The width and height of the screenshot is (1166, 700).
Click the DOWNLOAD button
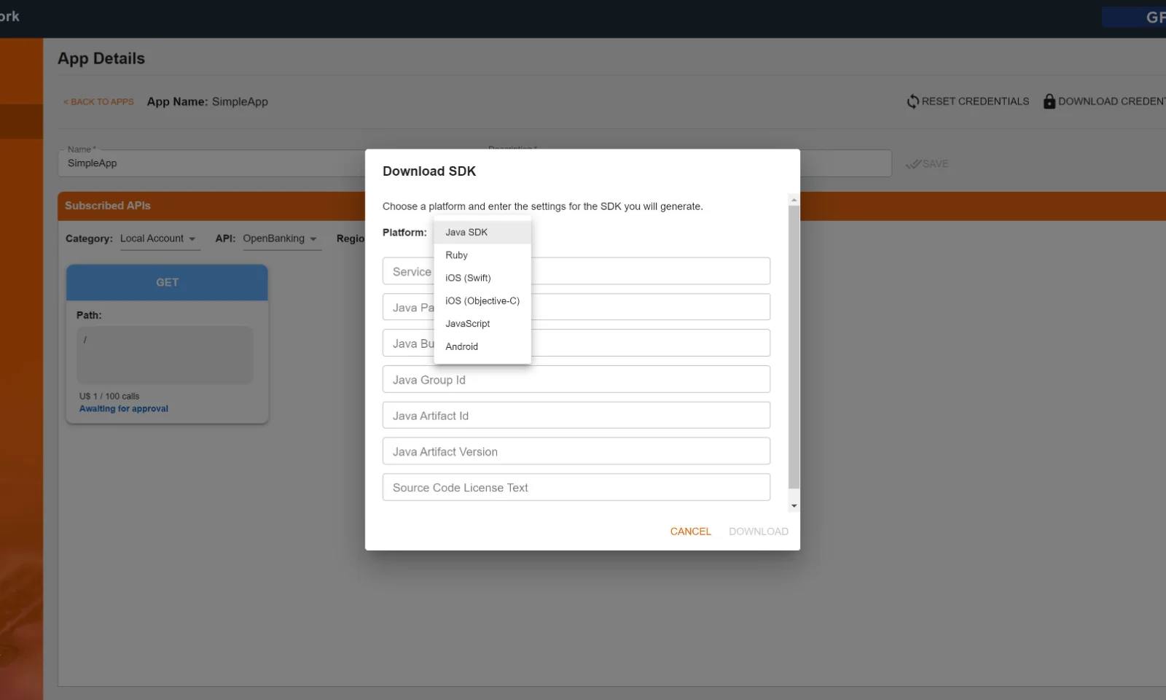click(x=758, y=531)
